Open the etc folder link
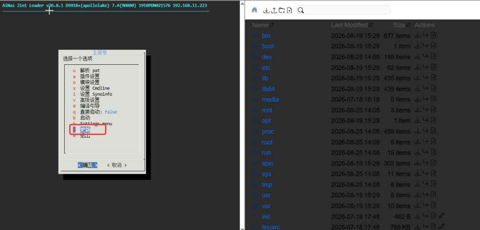Viewport: 480px width, 230px height. [266, 68]
